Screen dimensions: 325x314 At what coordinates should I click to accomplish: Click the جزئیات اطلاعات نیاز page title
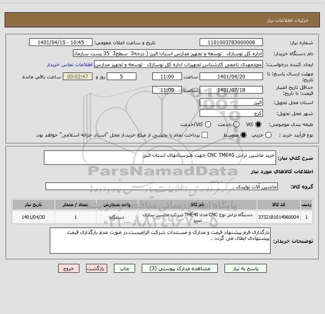tap(288, 20)
